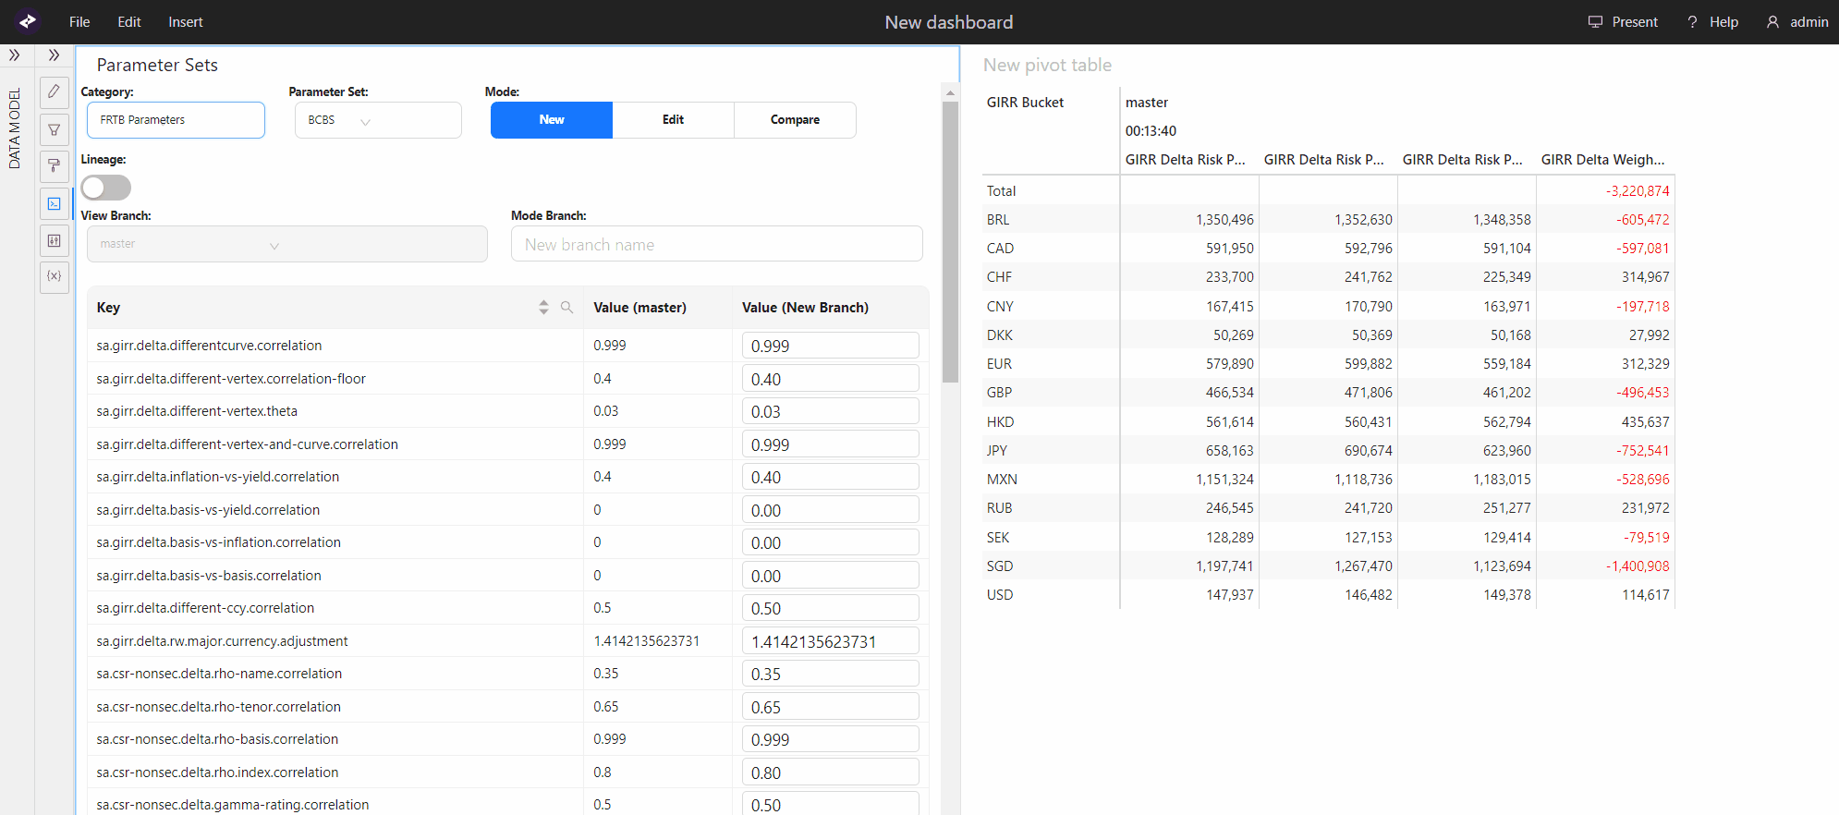Click the New pivot table title
The image size is (1839, 815).
pos(1047,65)
